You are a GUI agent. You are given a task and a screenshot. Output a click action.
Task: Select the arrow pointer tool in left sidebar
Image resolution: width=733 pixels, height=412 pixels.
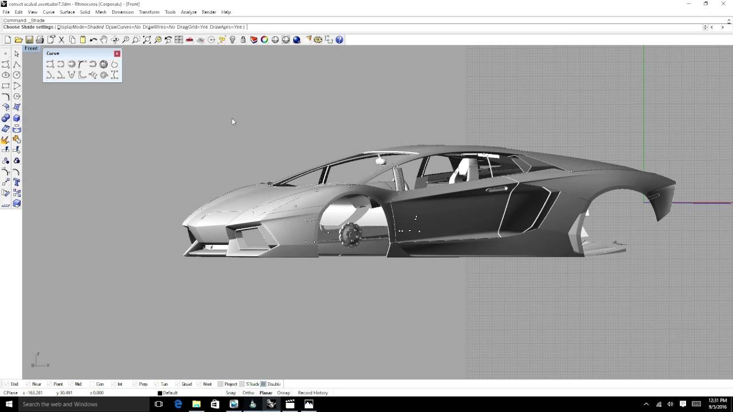17,54
